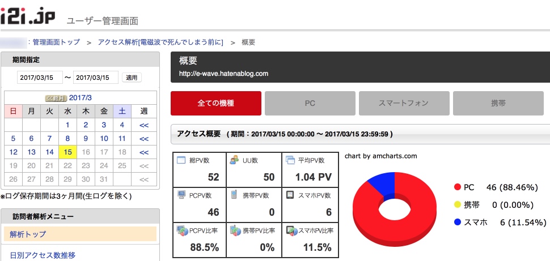Select day 12 in the calendar

[14, 152]
